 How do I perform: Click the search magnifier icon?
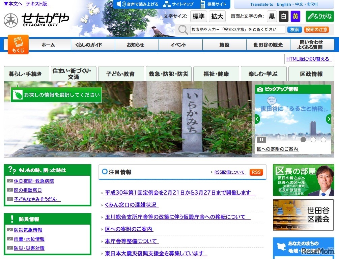coord(183,30)
